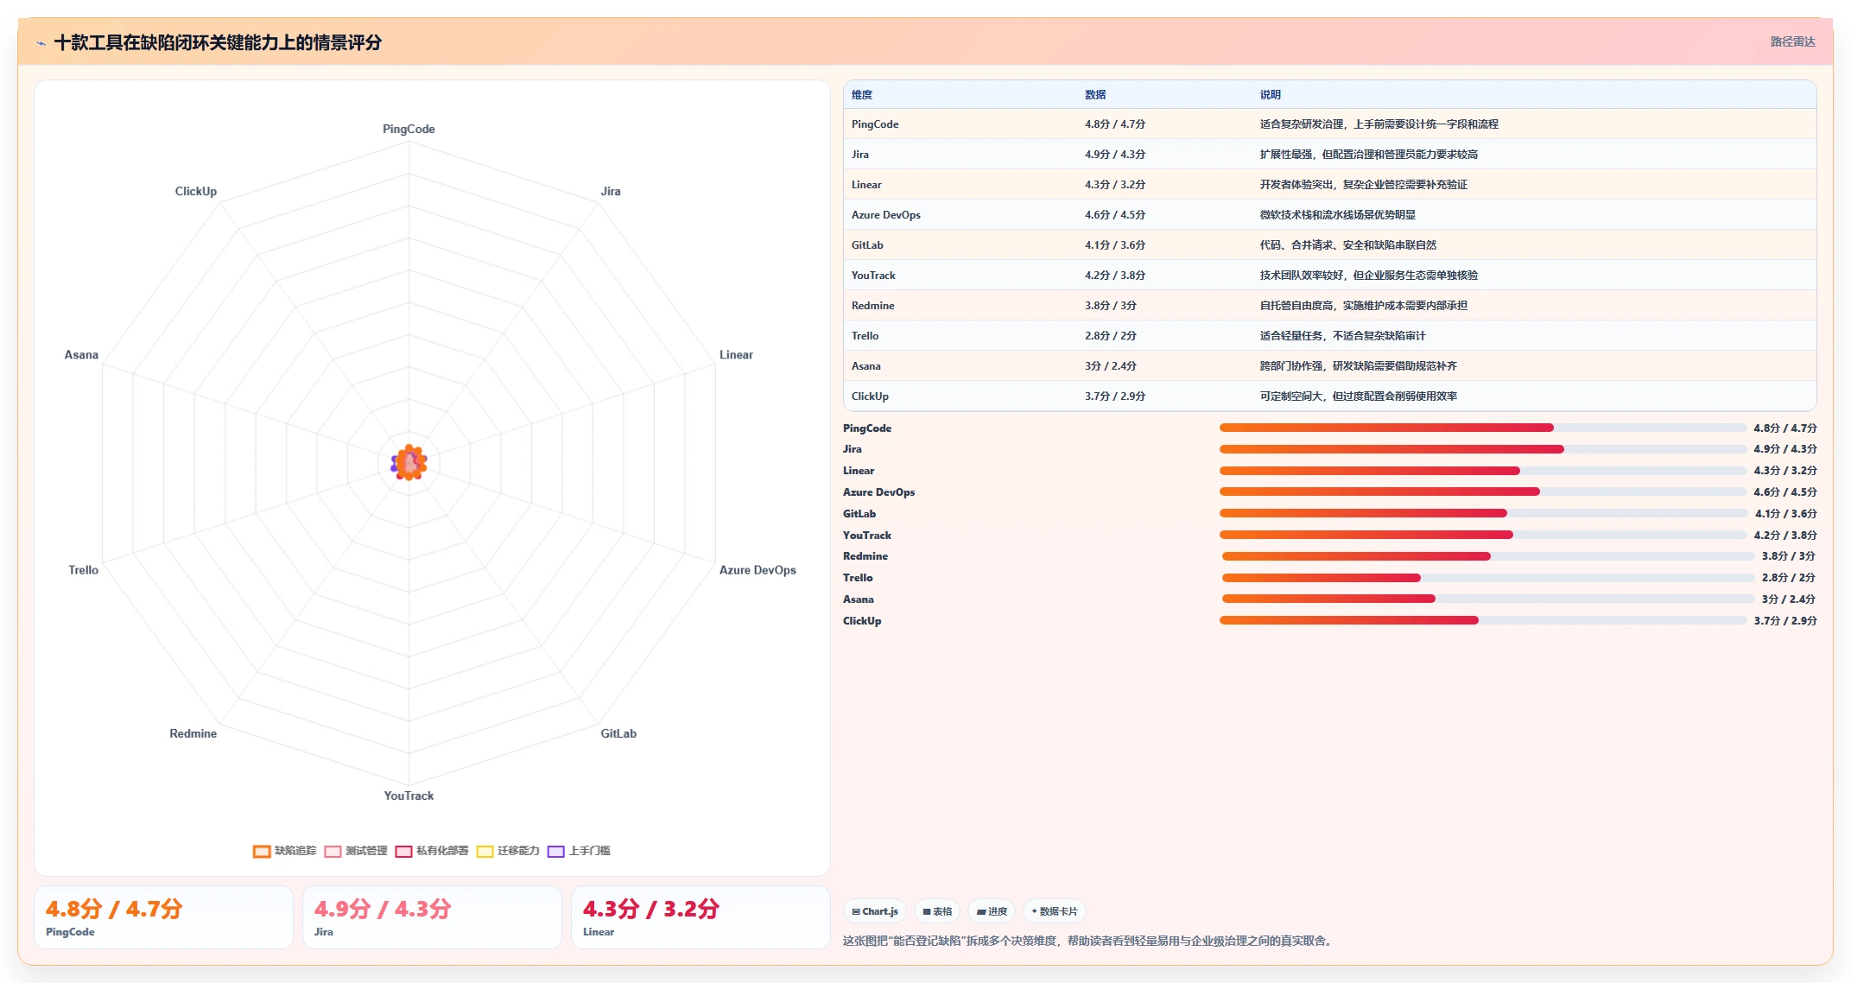Open the Jira 4.9分 / 4.3分 data card
1851x983 pixels.
tap(432, 917)
